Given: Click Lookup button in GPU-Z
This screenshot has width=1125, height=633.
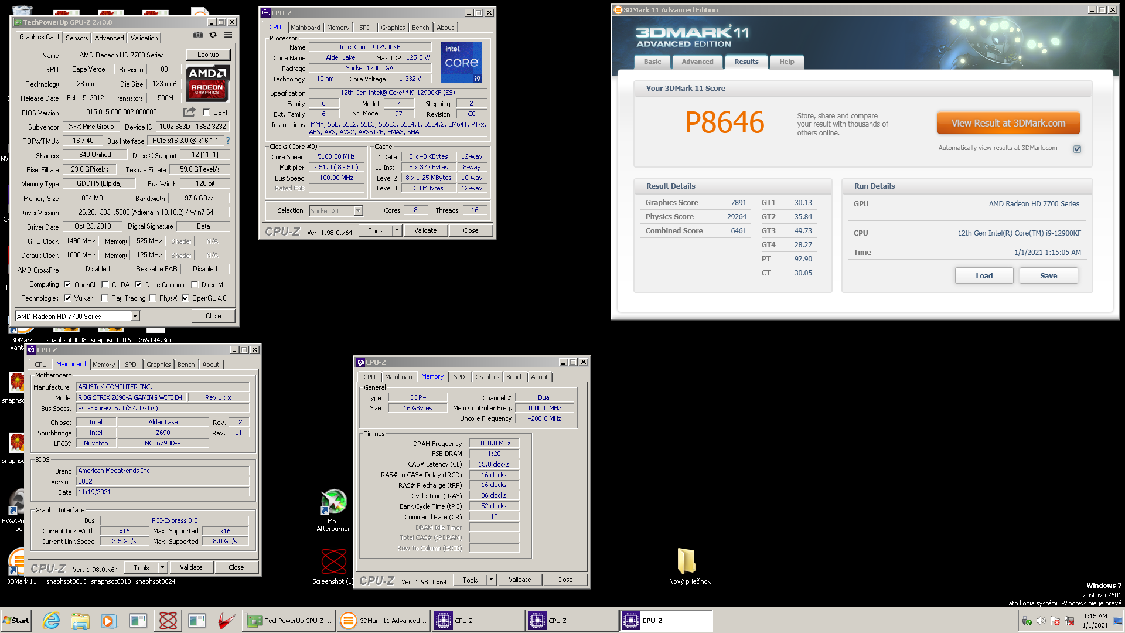Looking at the screenshot, I should coord(208,55).
